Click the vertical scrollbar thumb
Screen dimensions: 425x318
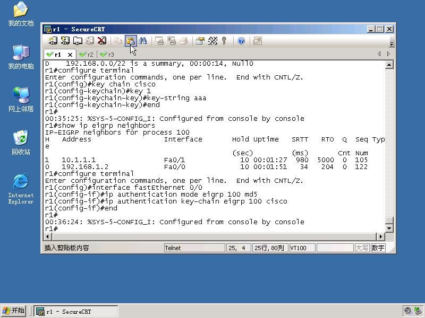(x=389, y=220)
